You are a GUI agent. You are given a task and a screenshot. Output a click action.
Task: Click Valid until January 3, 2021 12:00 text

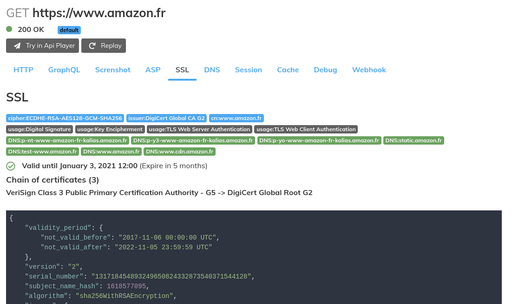tap(79, 166)
